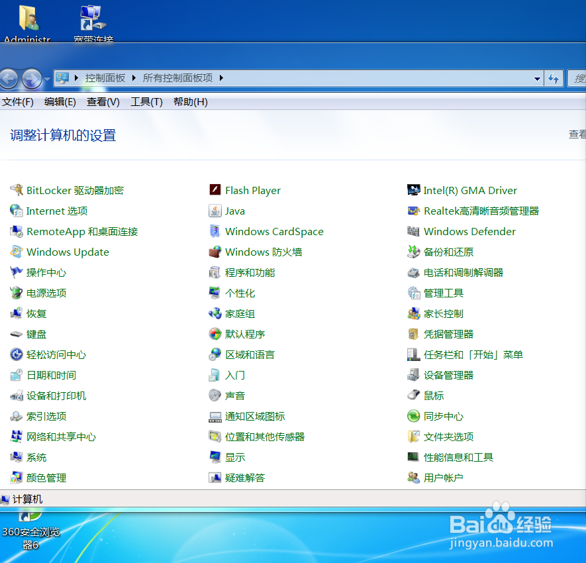Expand the arrow after 控制面板 breadcrumb

point(134,77)
